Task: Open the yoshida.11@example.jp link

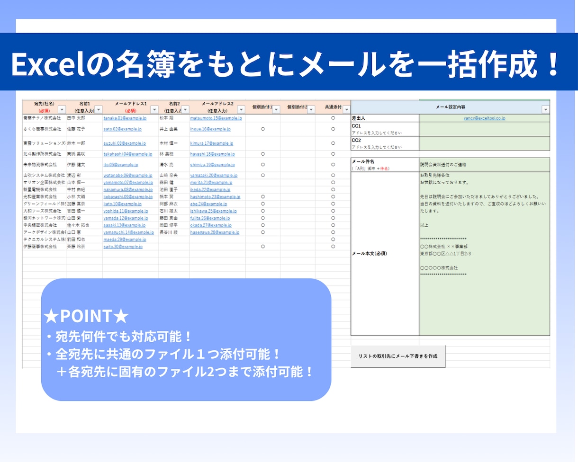Action: pos(126,211)
